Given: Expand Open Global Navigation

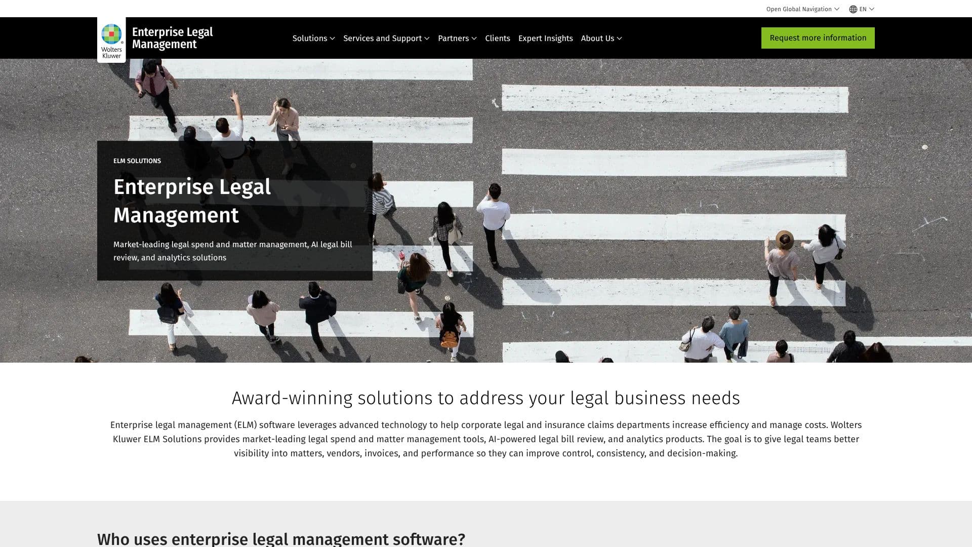Looking at the screenshot, I should [x=802, y=9].
